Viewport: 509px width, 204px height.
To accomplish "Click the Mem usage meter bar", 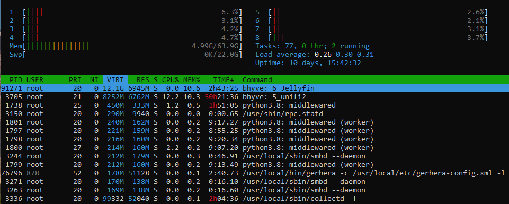I will [x=126, y=46].
